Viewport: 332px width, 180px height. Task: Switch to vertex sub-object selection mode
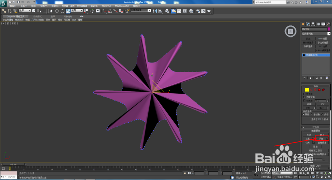(307, 90)
